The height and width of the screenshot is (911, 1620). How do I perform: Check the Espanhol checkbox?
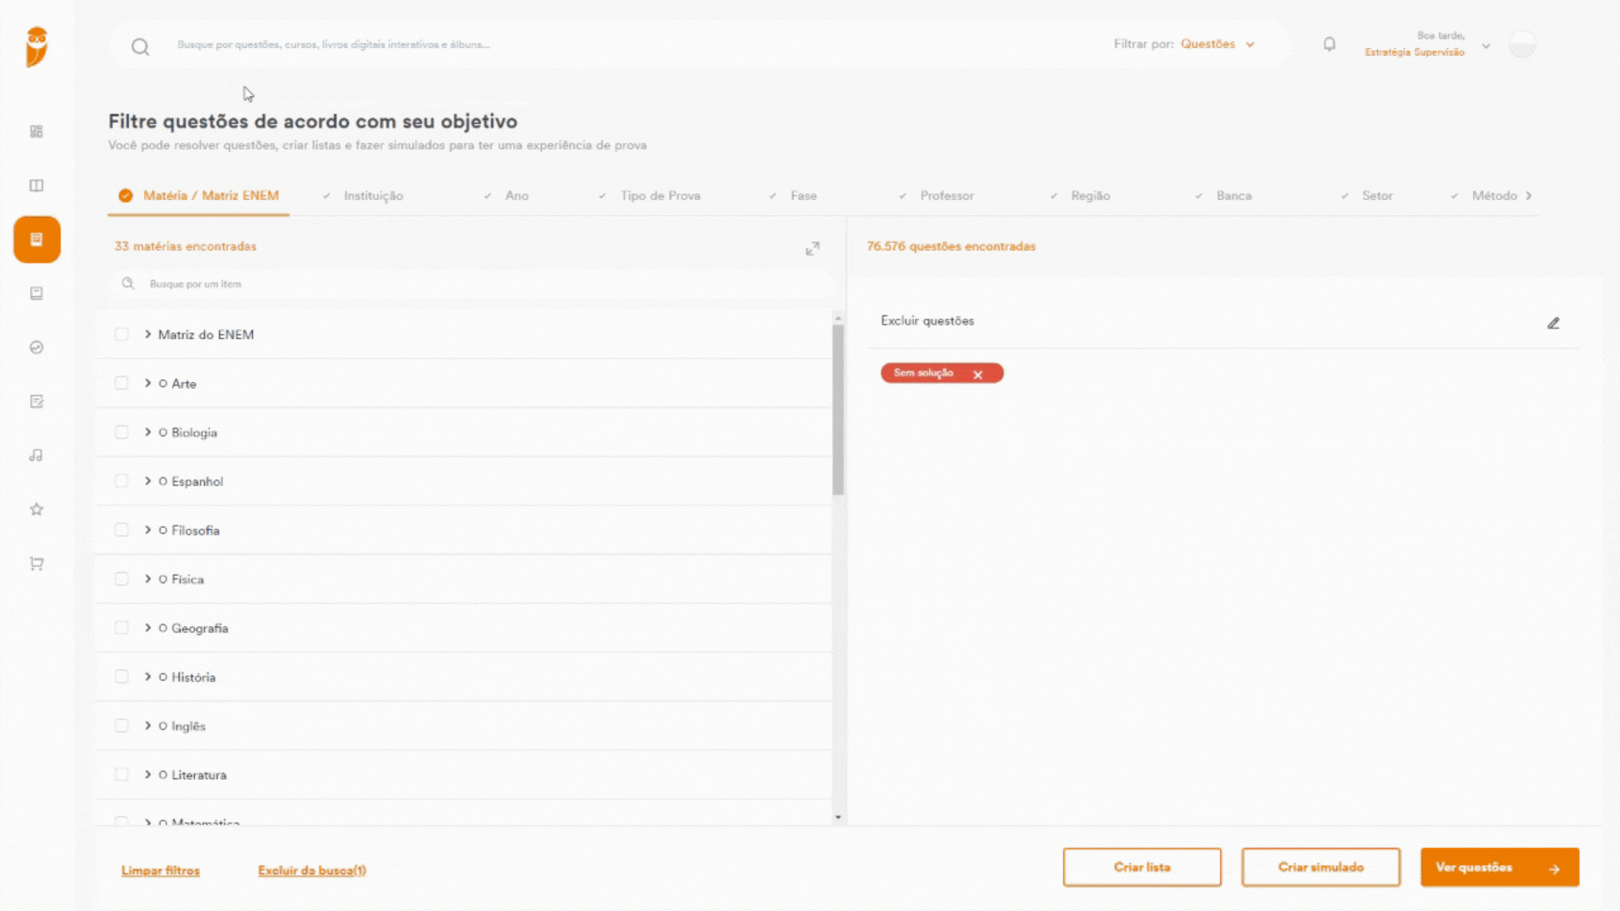pos(121,481)
